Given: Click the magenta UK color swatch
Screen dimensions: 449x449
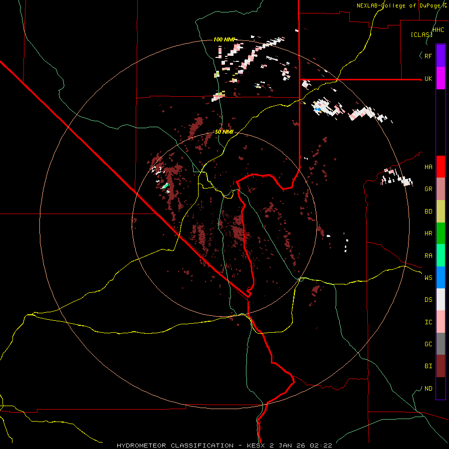Looking at the screenshot, I should pyautogui.click(x=441, y=78).
